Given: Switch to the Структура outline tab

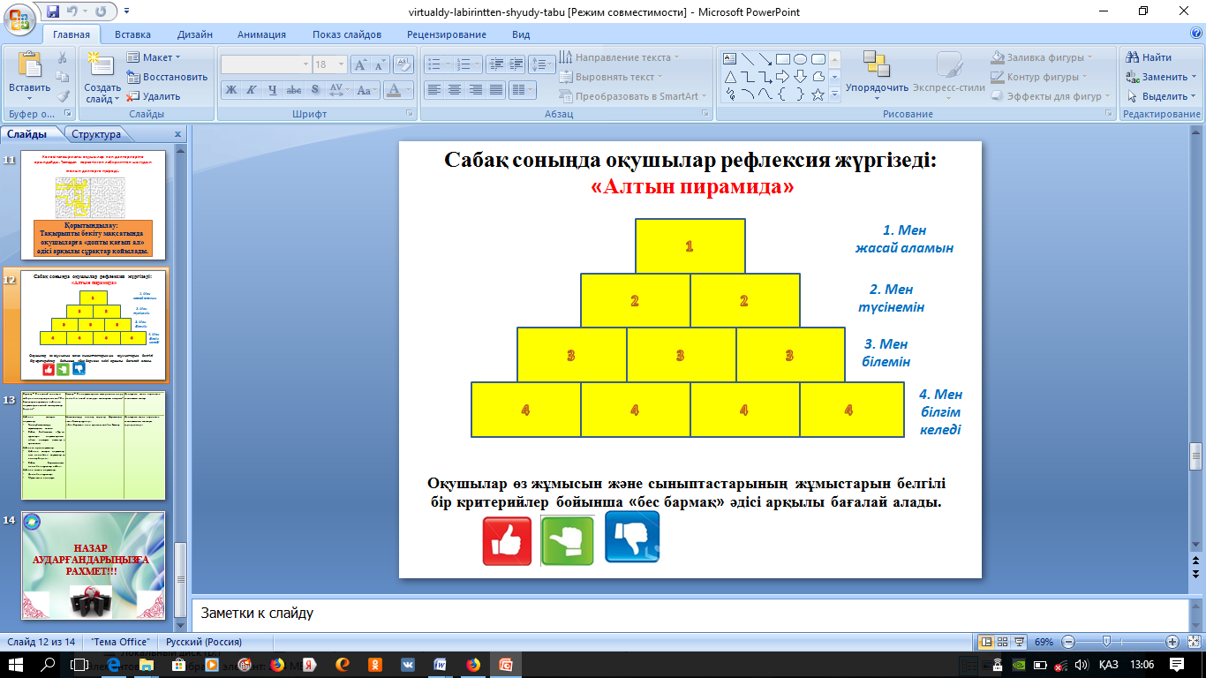Looking at the screenshot, I should (96, 135).
